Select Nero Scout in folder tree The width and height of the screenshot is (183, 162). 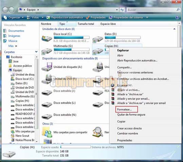point(22,136)
